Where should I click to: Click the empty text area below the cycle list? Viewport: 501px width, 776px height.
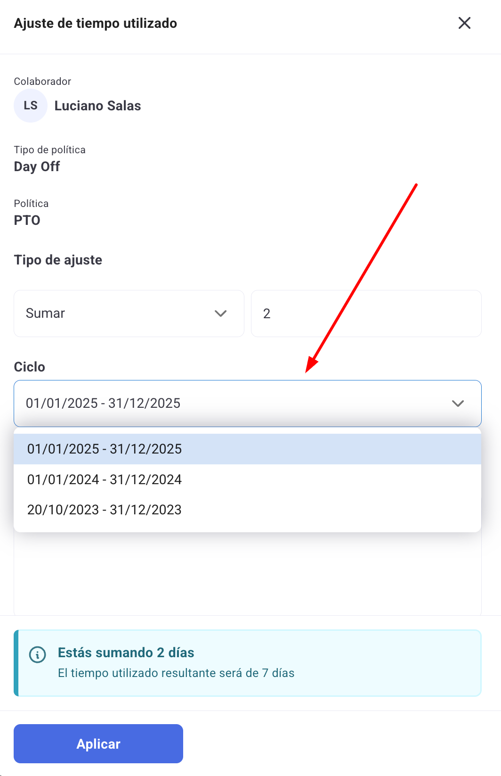tap(247, 573)
